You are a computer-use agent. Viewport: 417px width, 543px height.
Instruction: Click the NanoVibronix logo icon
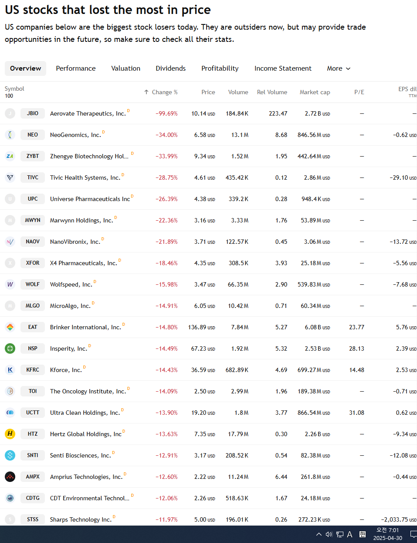pos(10,242)
